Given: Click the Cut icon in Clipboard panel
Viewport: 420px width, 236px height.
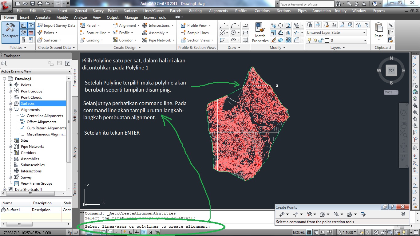Looking at the screenshot, I should coord(391,25).
